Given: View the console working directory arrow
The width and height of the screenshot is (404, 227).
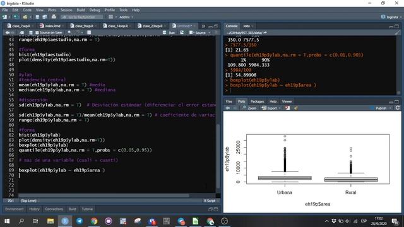Looking at the screenshot, I should 265,33.
